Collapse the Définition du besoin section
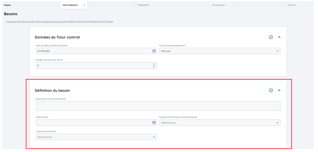The height and width of the screenshot is (152, 318). click(x=279, y=90)
